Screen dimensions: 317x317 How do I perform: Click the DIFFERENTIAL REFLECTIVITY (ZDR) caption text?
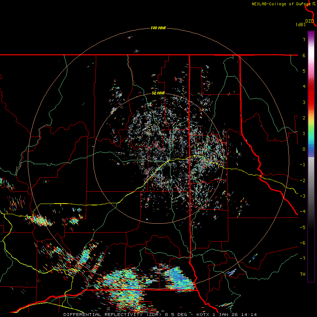pos(113,315)
